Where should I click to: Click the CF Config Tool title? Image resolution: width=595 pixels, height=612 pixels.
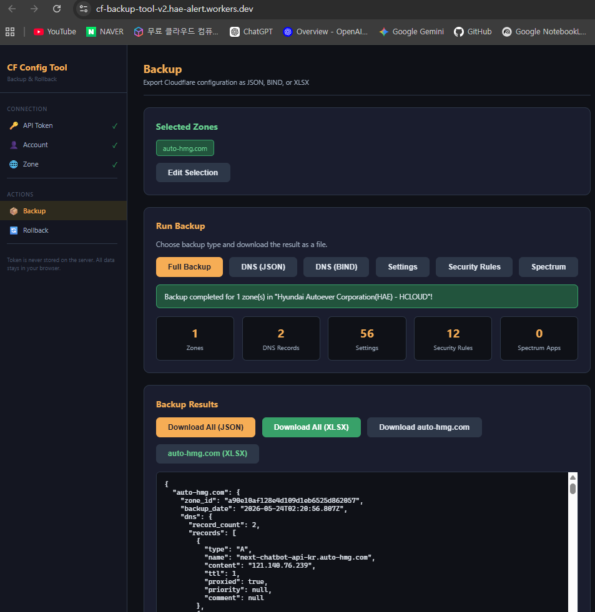click(37, 67)
